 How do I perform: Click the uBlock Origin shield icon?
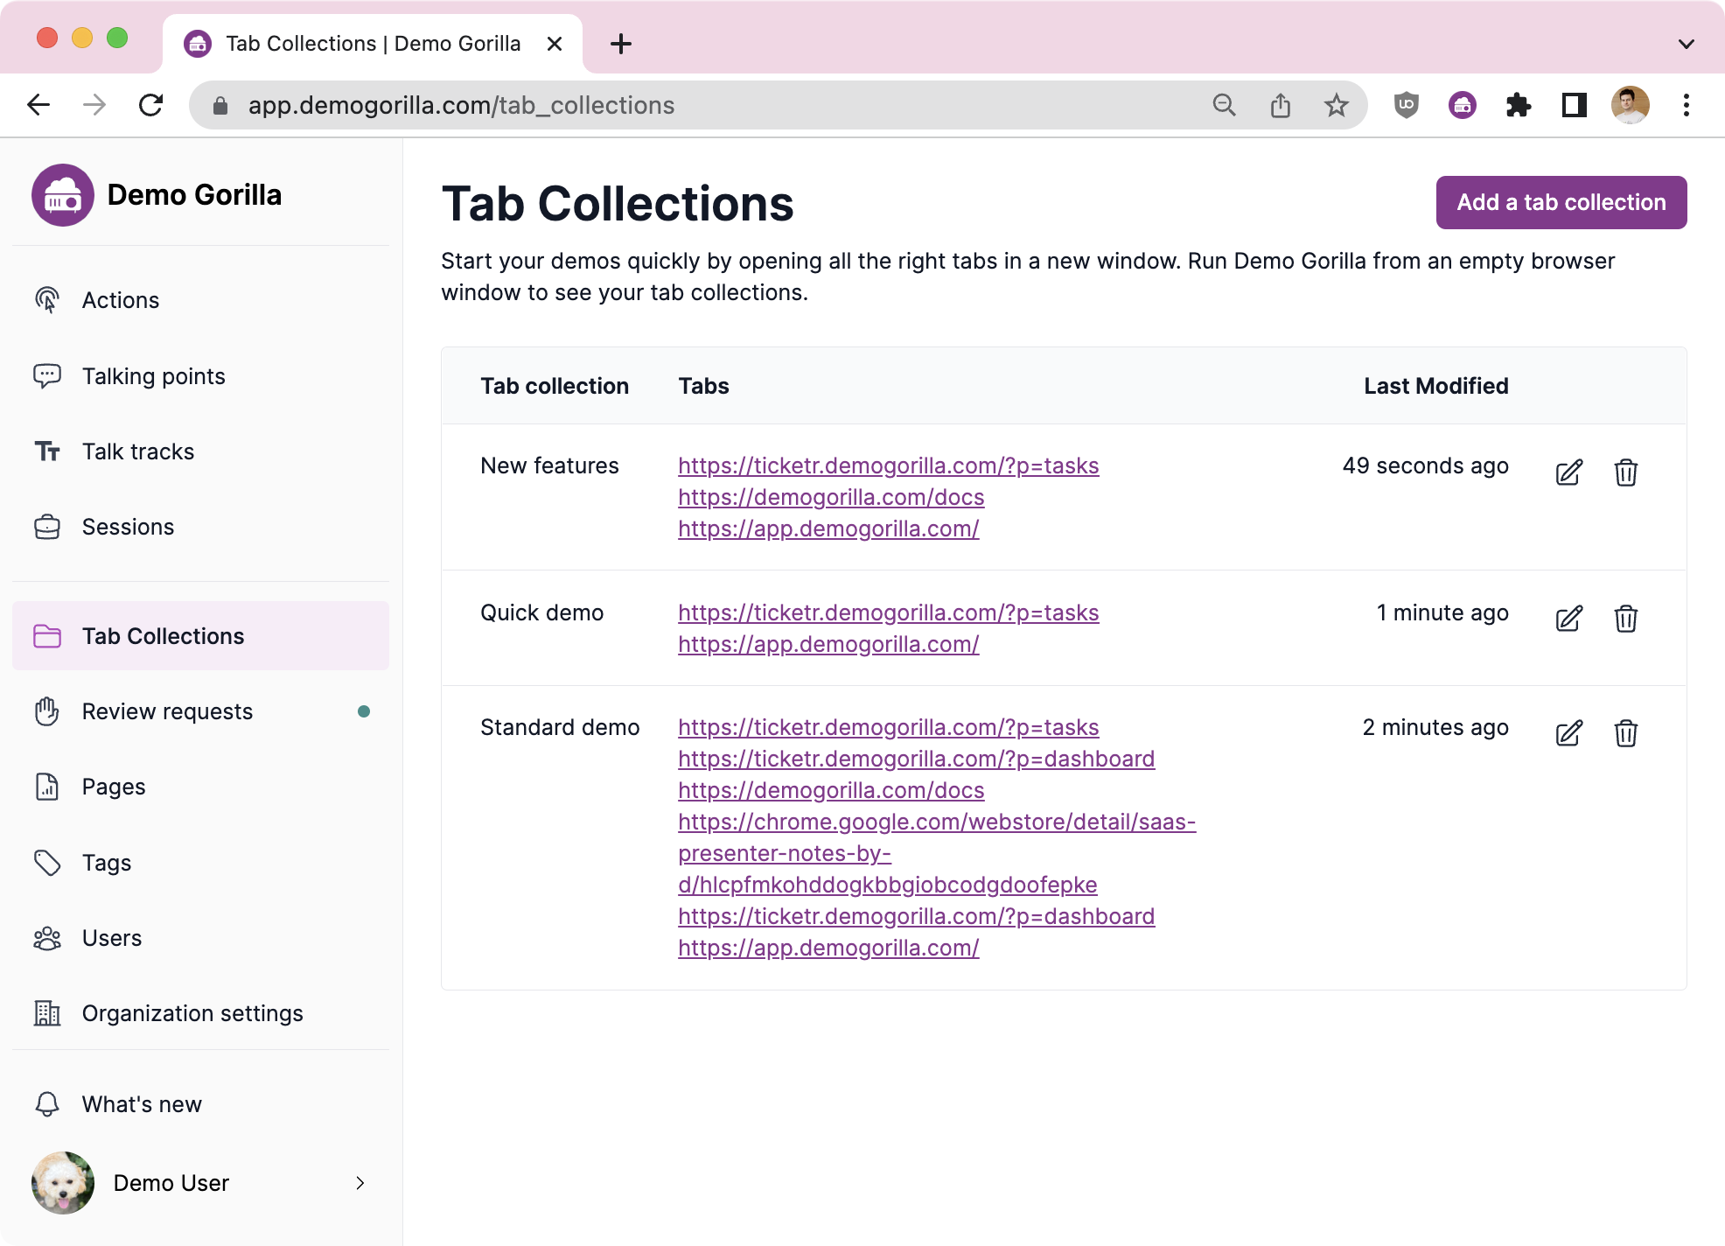tap(1406, 105)
